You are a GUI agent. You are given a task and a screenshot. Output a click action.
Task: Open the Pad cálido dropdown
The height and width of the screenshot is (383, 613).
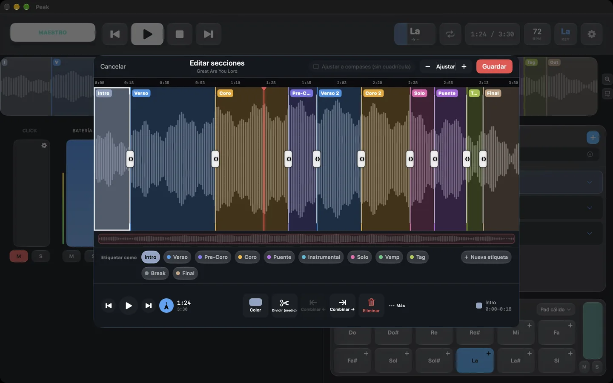[x=556, y=309]
